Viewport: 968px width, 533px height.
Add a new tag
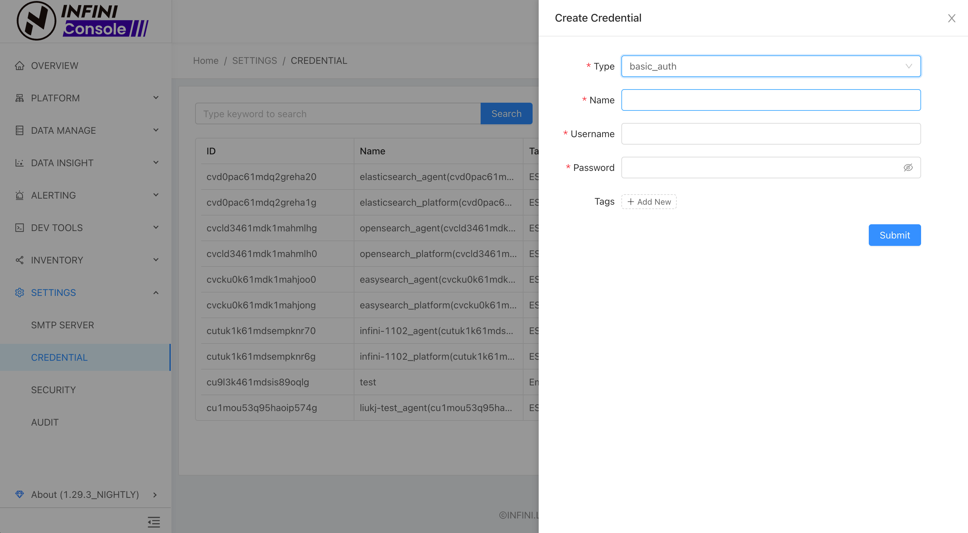[x=649, y=202]
